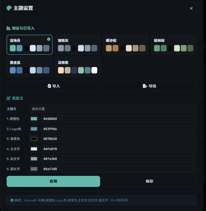Image resolution: width=206 pixels, height=211 pixels.
Task: Click the 3. 背景色 label
Action: point(13,139)
